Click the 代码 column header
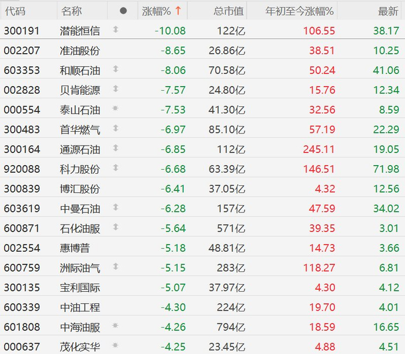The width and height of the screenshot is (405, 354). click(x=15, y=11)
